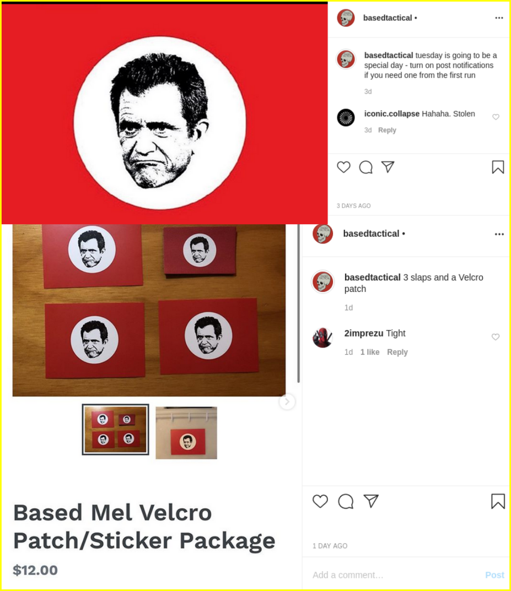This screenshot has height=591, width=511.
Task: Open comment bubble on top post
Action: [x=365, y=167]
